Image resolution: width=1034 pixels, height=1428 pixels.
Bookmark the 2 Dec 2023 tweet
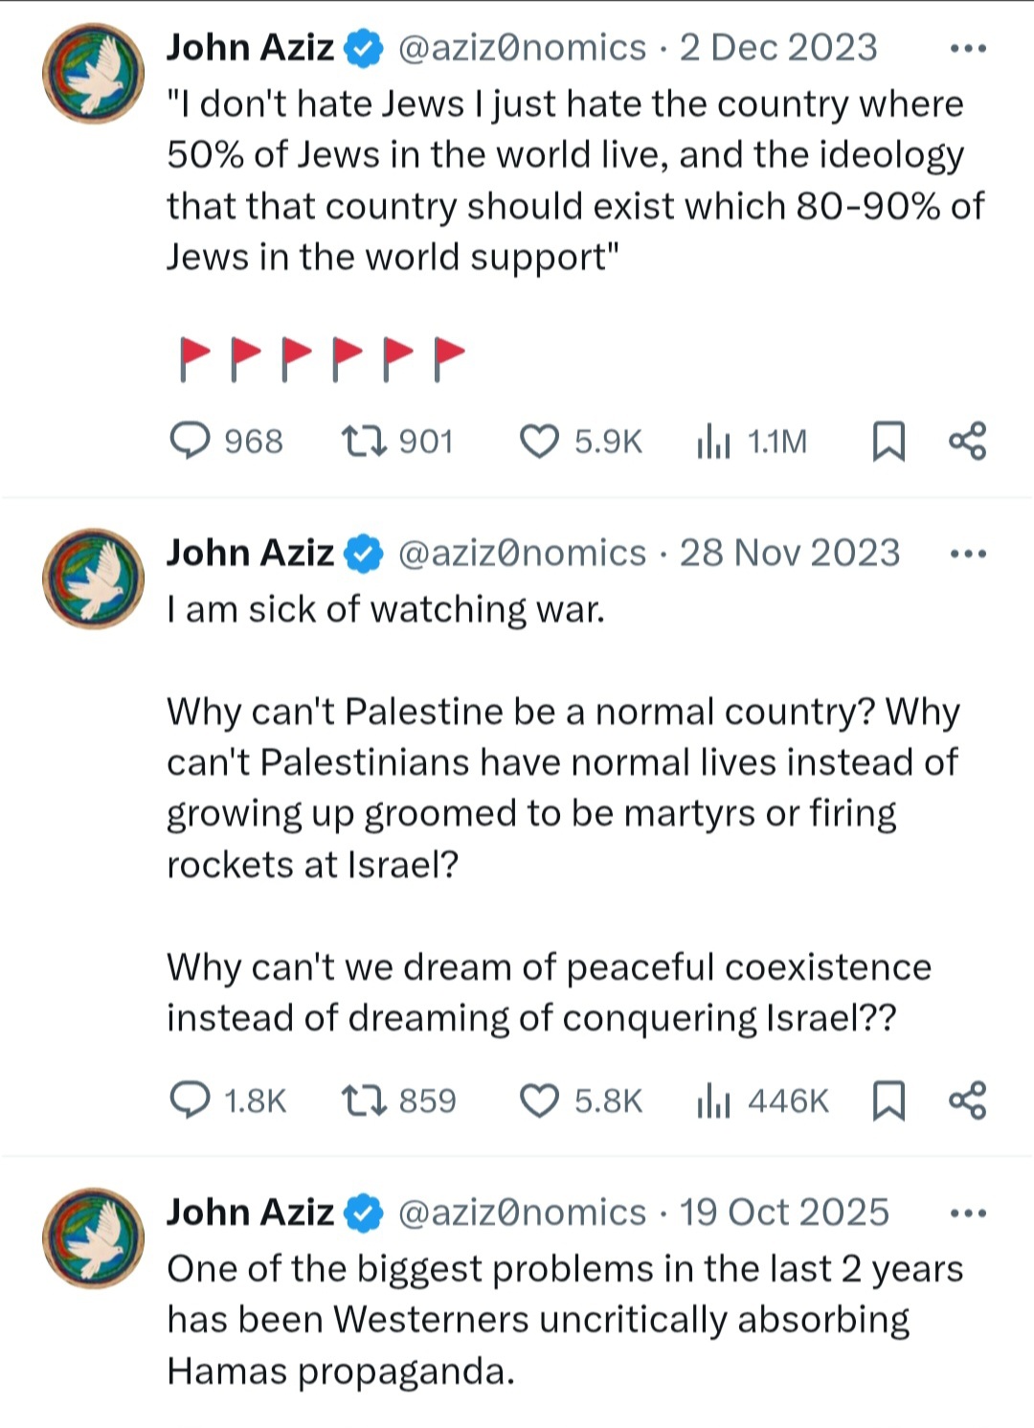(x=888, y=442)
